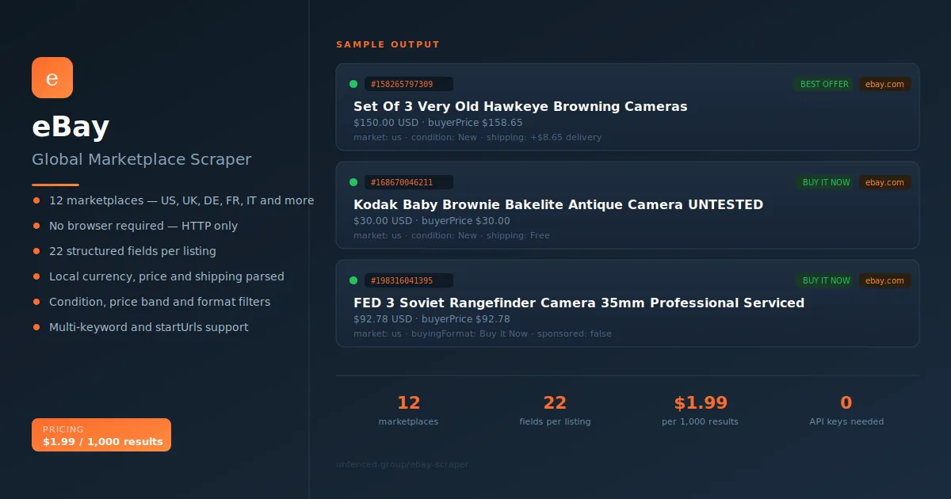951x499 pixels.
Task: Click the '$1.99' per 1,000 results stat
Action: click(701, 402)
